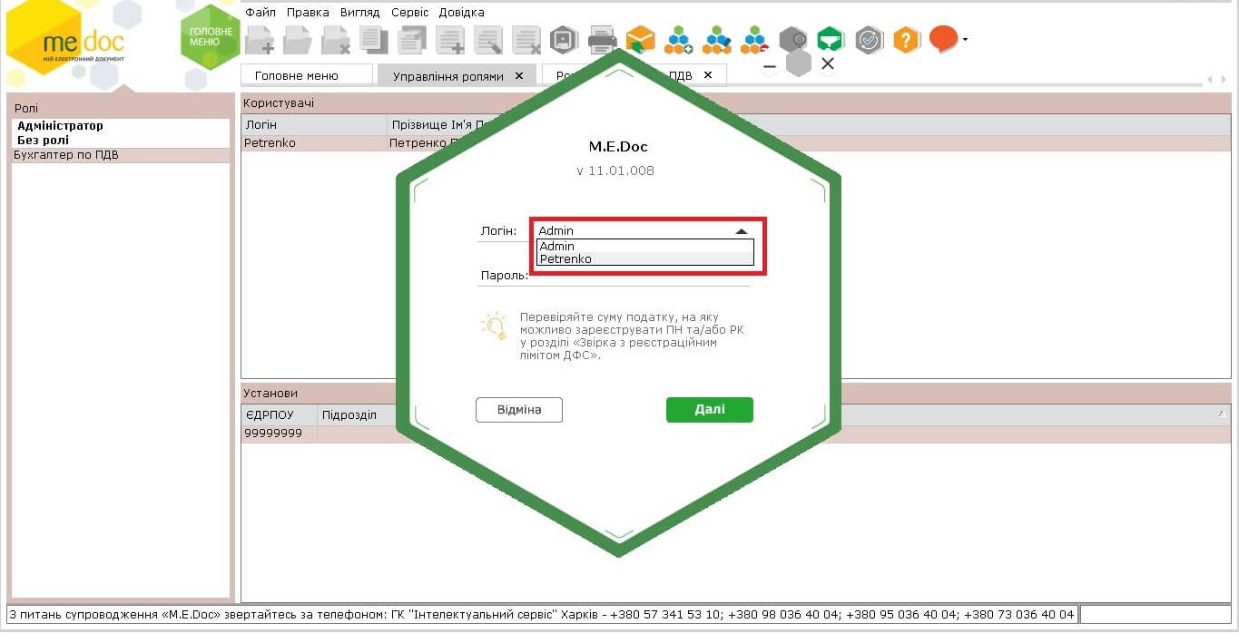This screenshot has height=633, width=1239.
Task: Open the Вигляд menu
Action: (360, 13)
